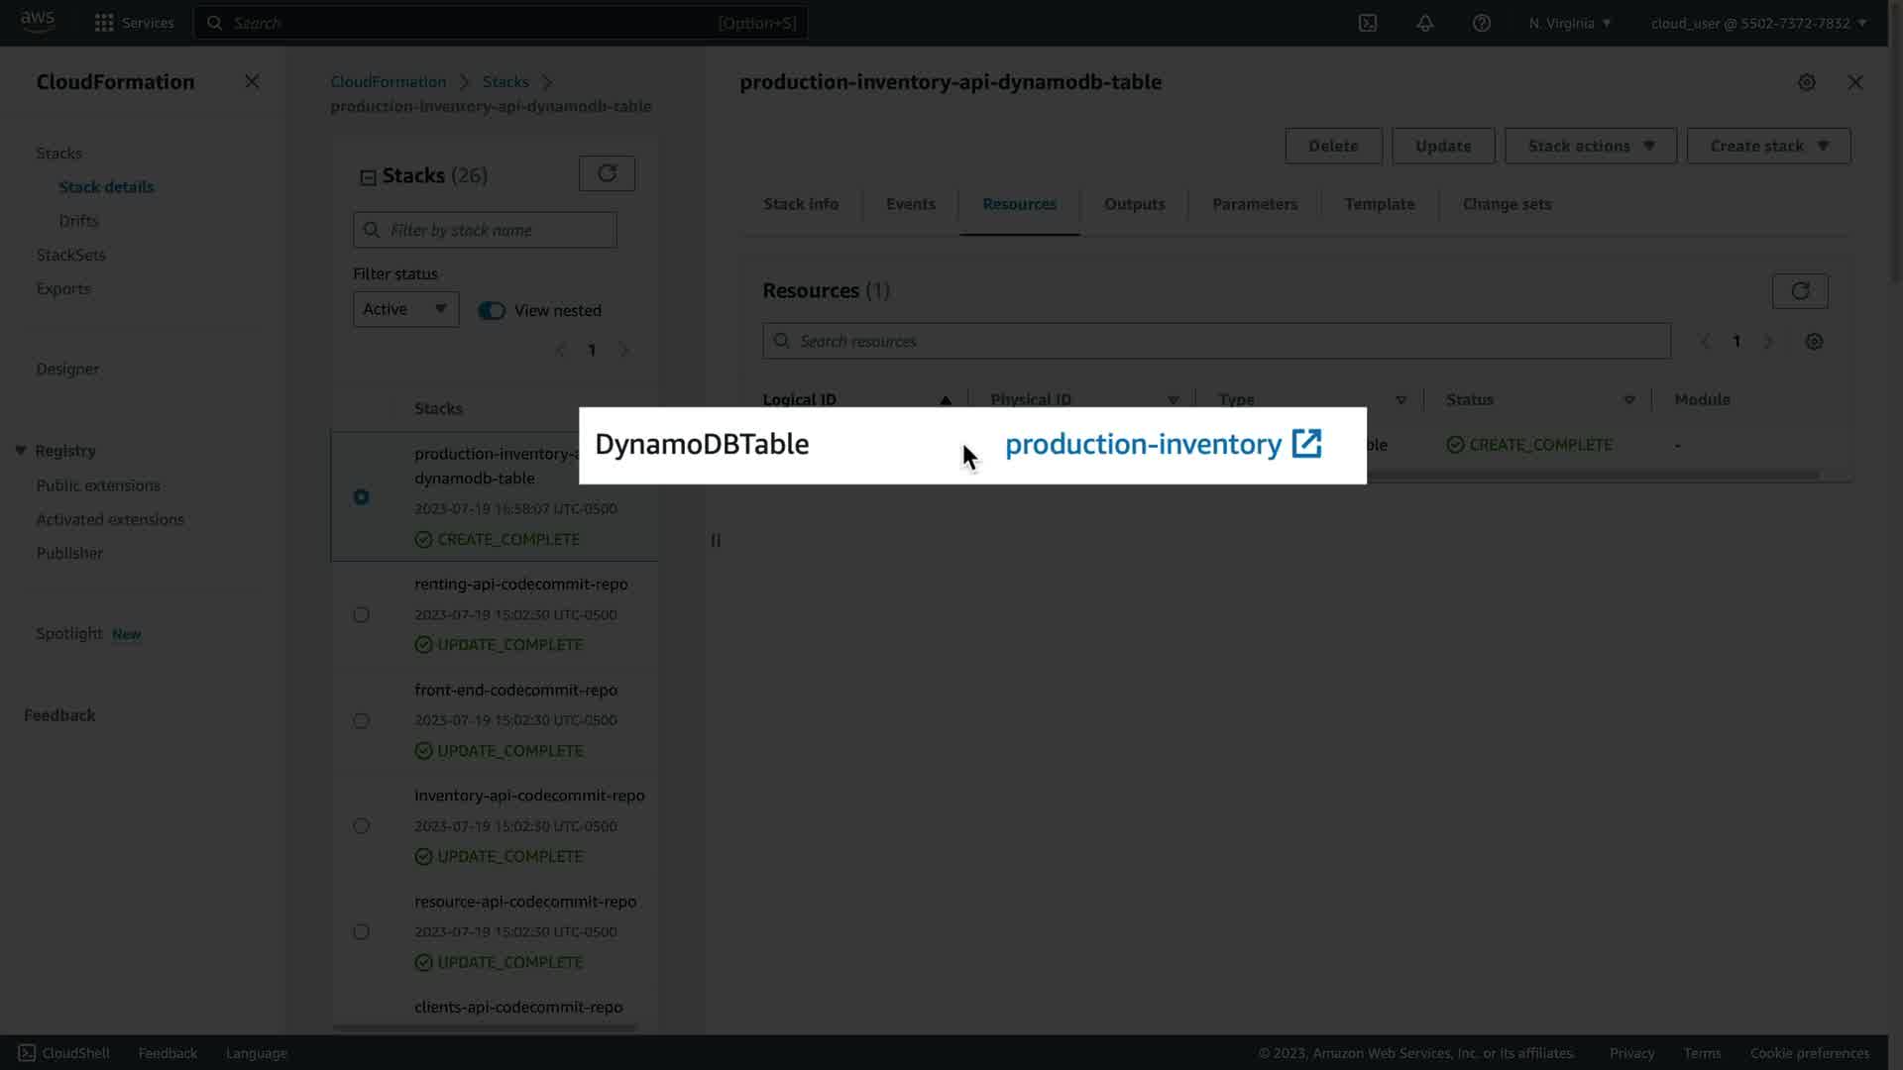
Task: Open the Services grid menu icon
Action: pos(104,23)
